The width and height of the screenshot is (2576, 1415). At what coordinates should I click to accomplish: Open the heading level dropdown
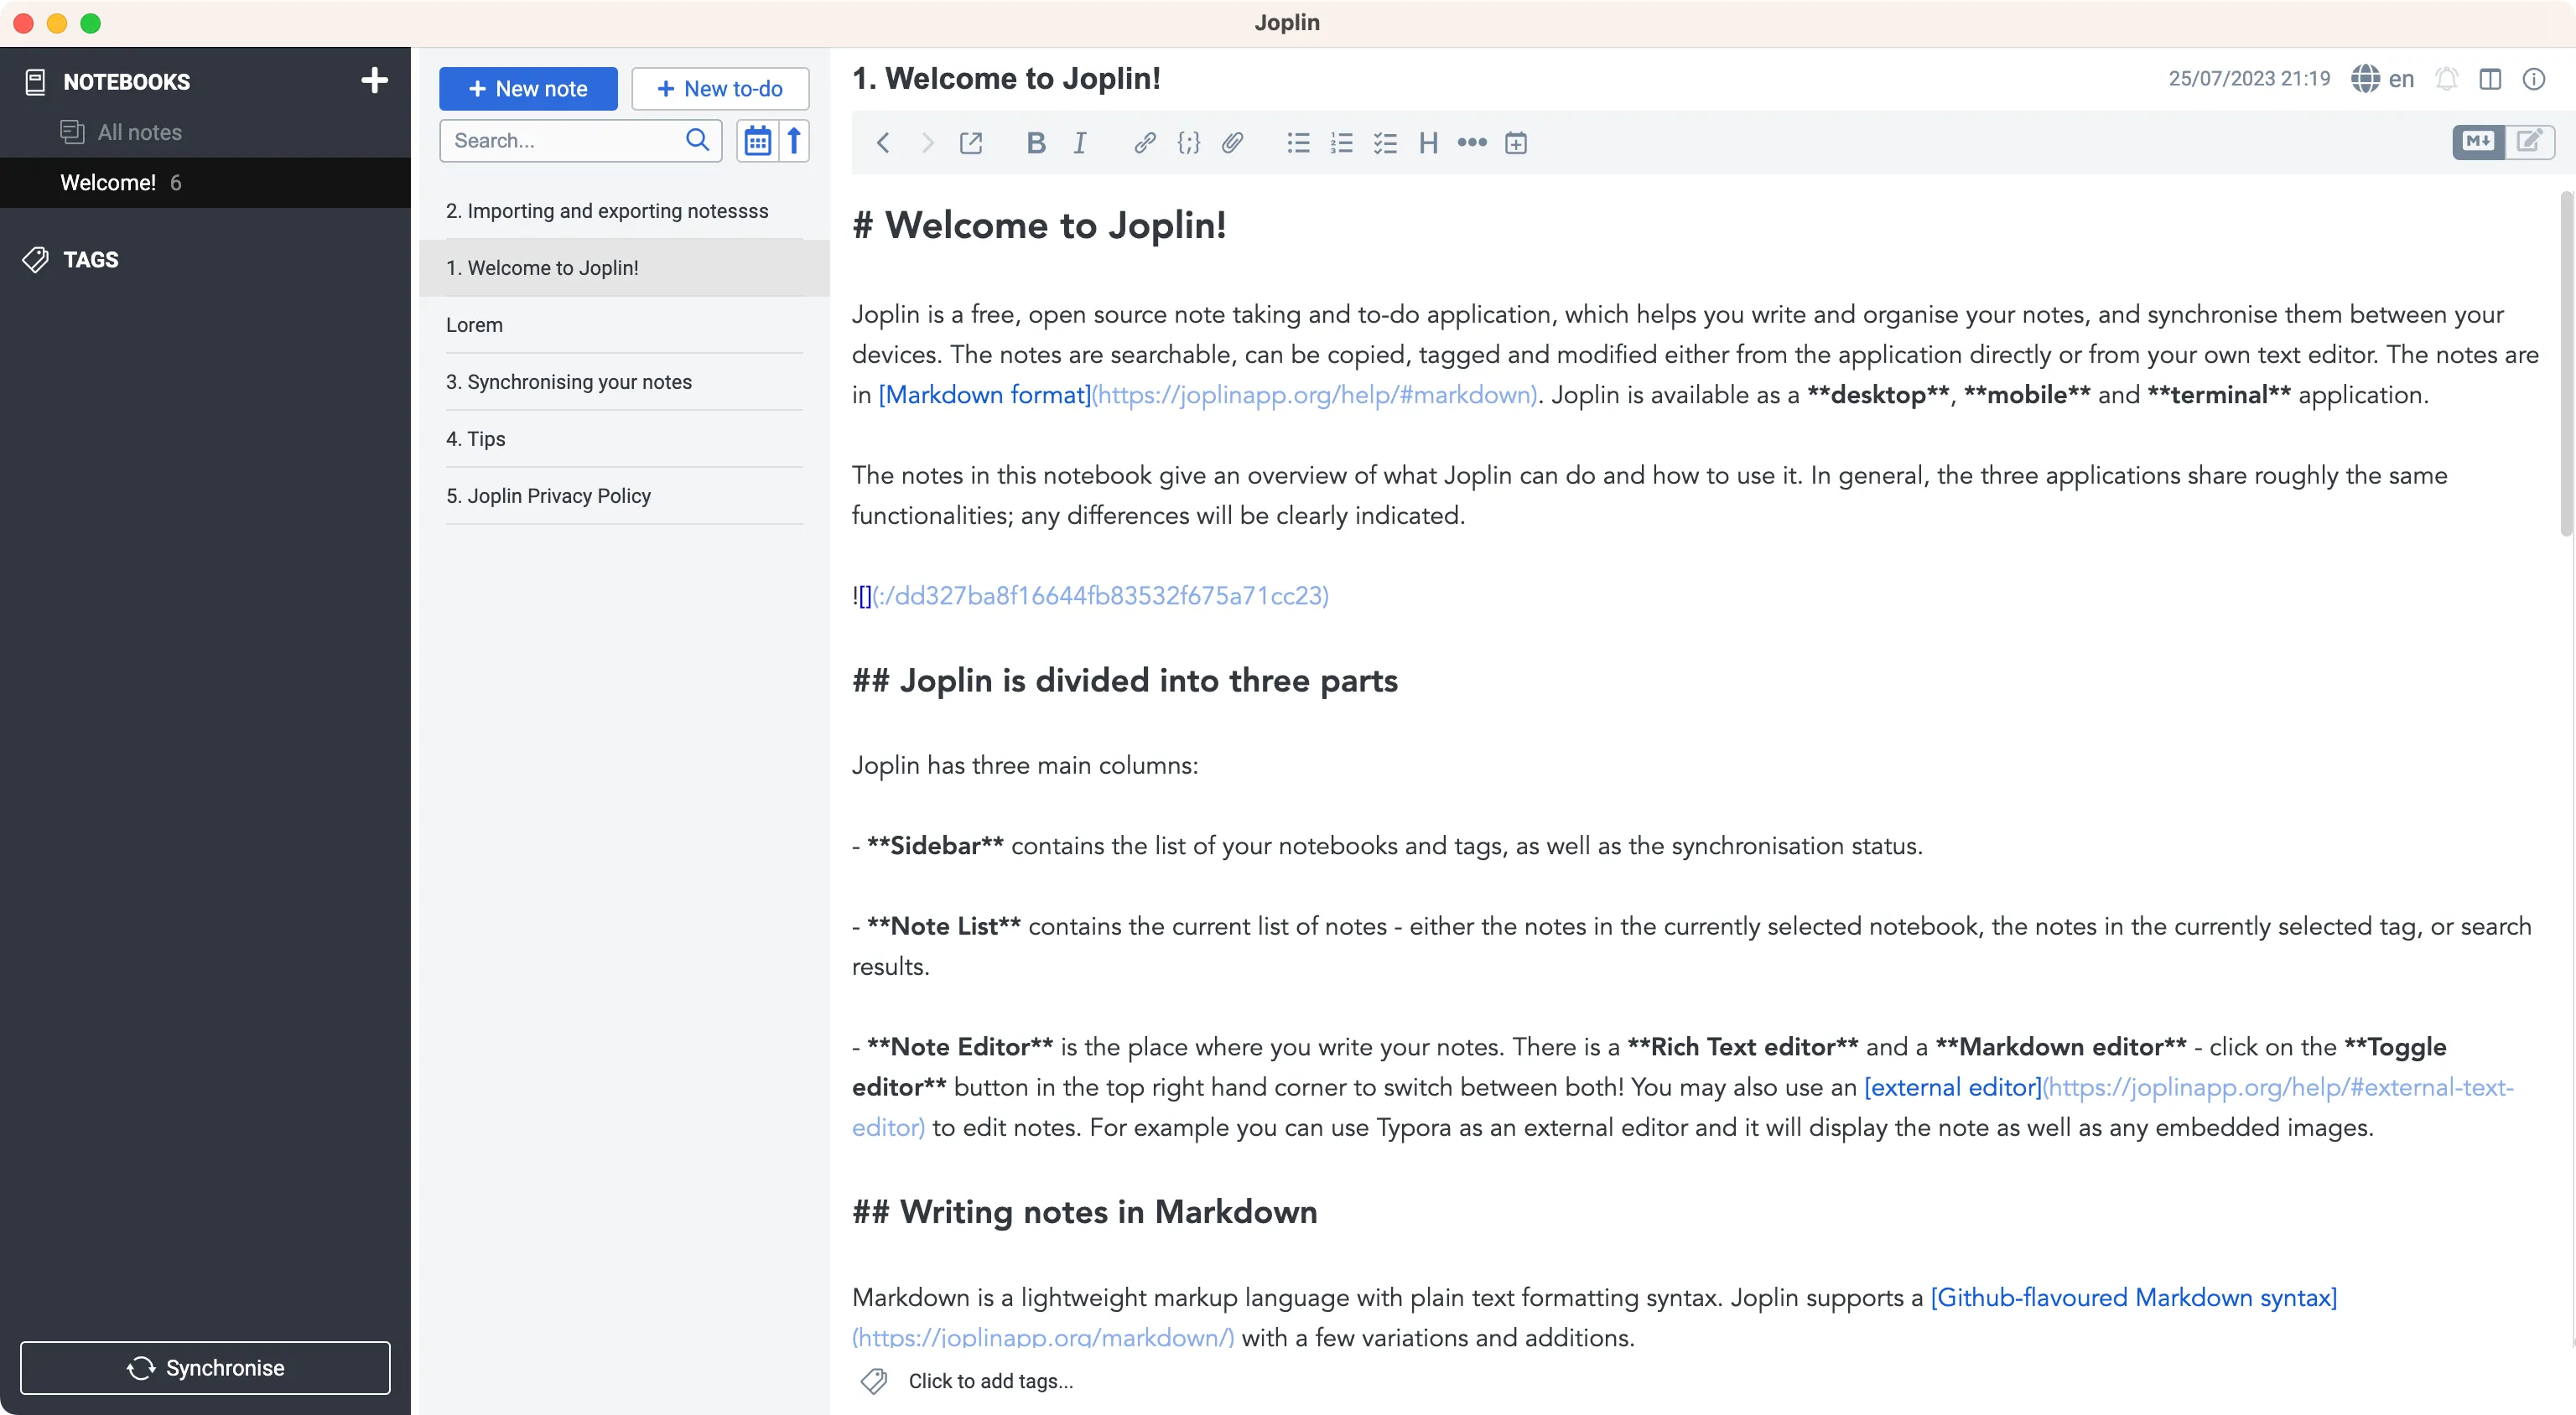pyautogui.click(x=1427, y=142)
